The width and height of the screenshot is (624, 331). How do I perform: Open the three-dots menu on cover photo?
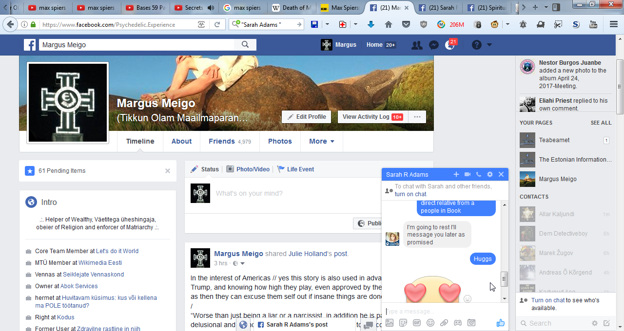click(417, 117)
